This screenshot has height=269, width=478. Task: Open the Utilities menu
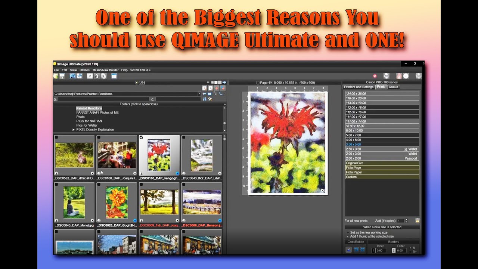pos(84,70)
